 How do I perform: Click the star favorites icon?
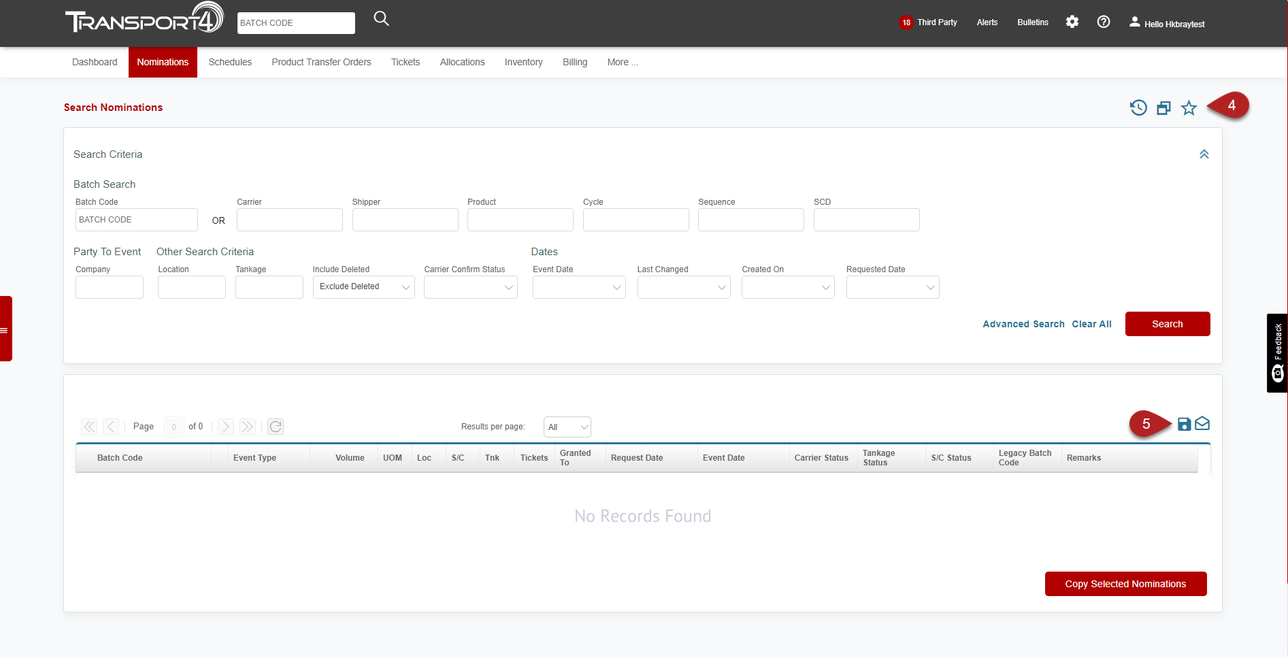tap(1189, 108)
